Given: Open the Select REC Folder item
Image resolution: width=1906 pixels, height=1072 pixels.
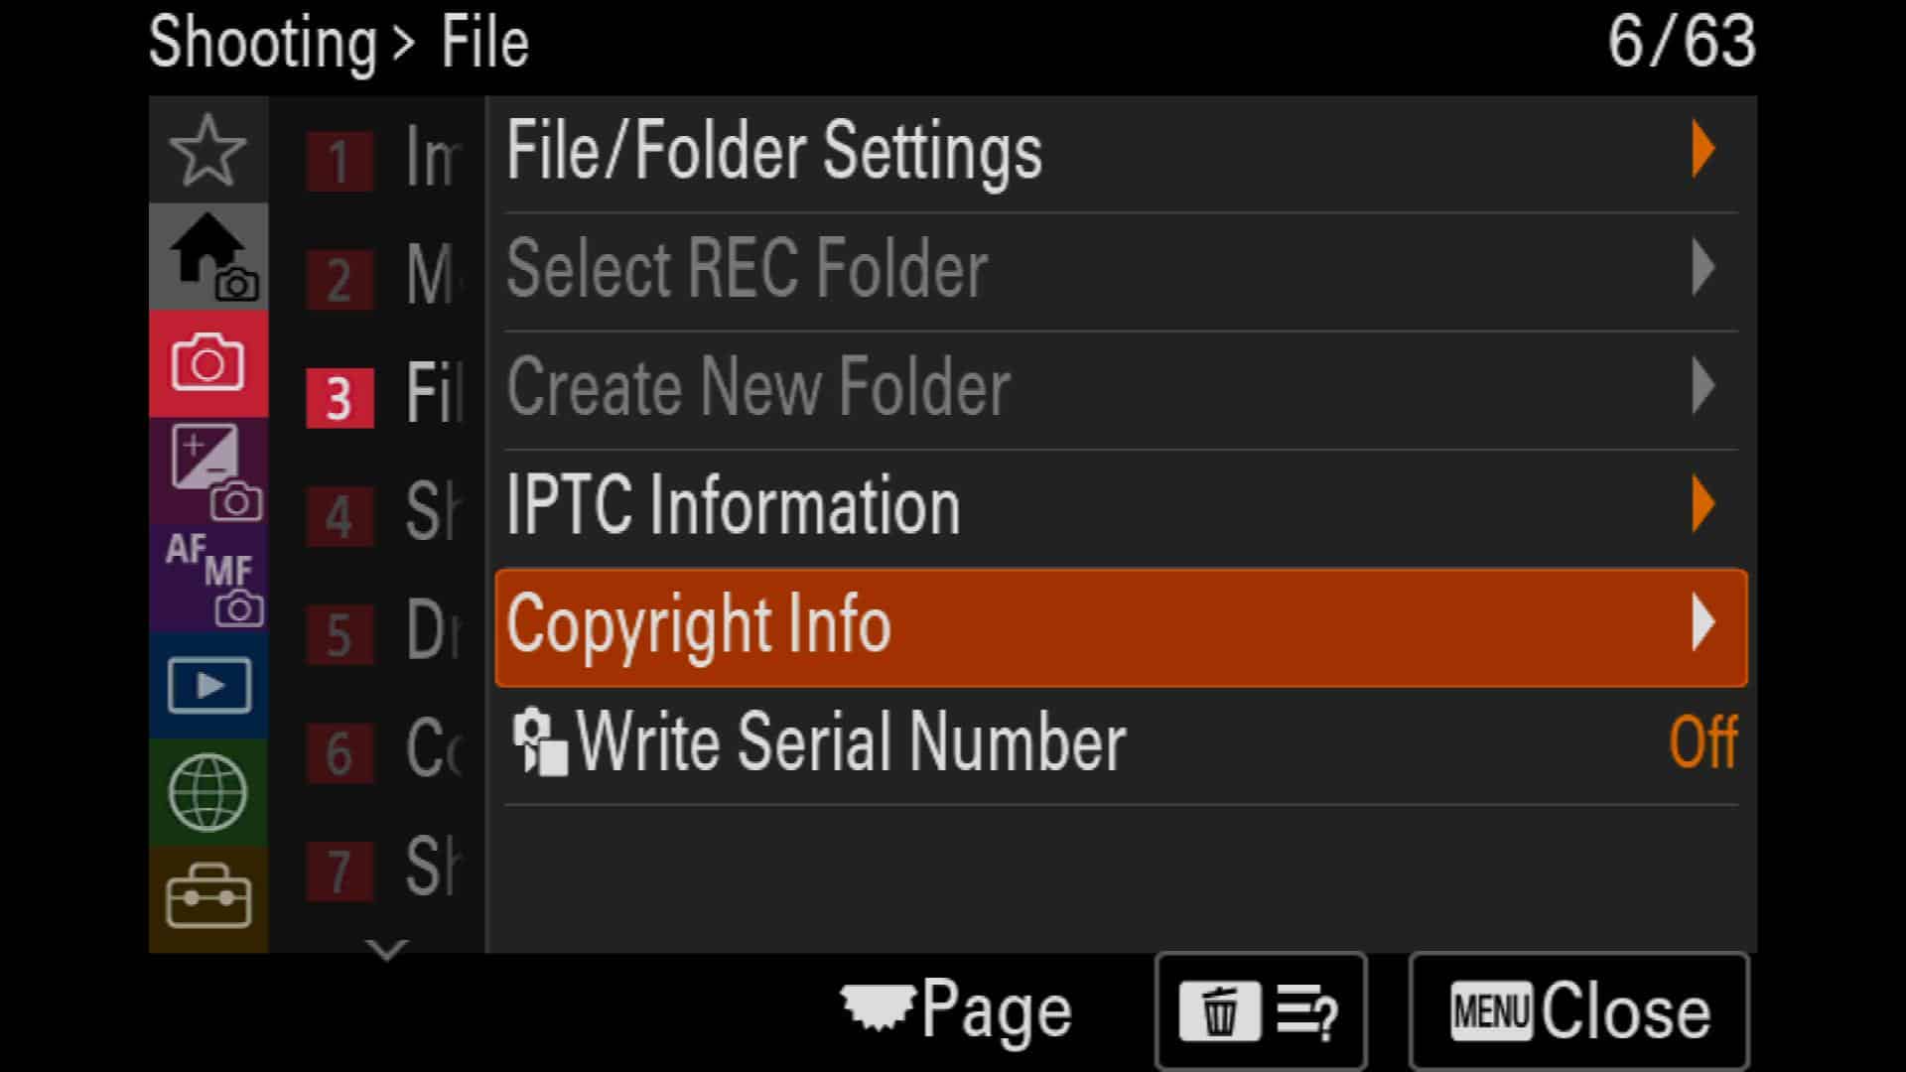Looking at the screenshot, I should click(x=1122, y=269).
